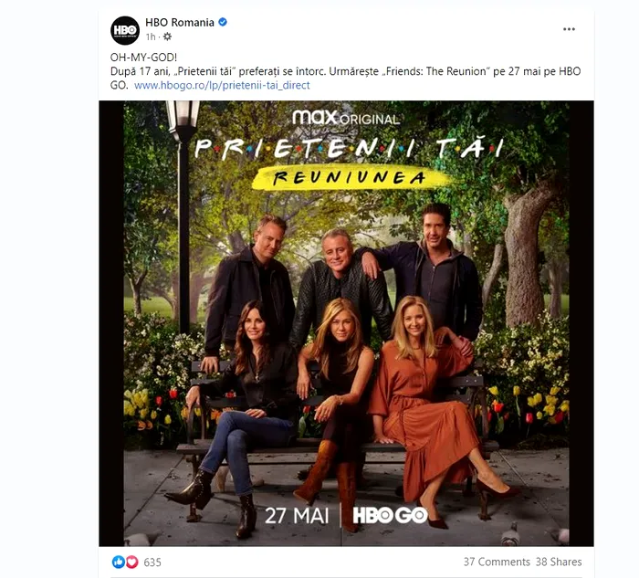
Task: Open the HBO profile picture avatar
Action: (x=125, y=30)
